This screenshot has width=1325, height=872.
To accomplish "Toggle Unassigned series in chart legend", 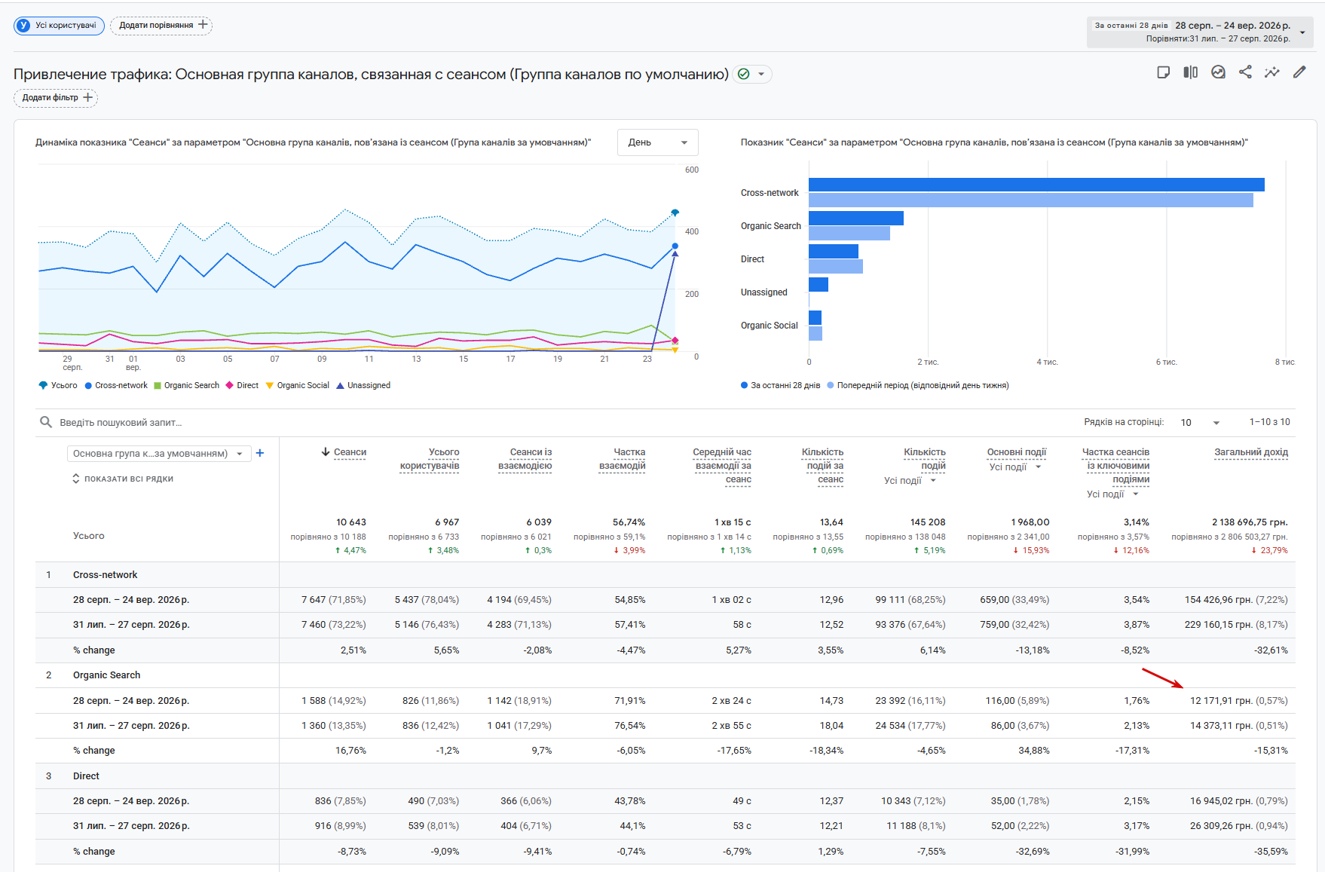I will [363, 385].
